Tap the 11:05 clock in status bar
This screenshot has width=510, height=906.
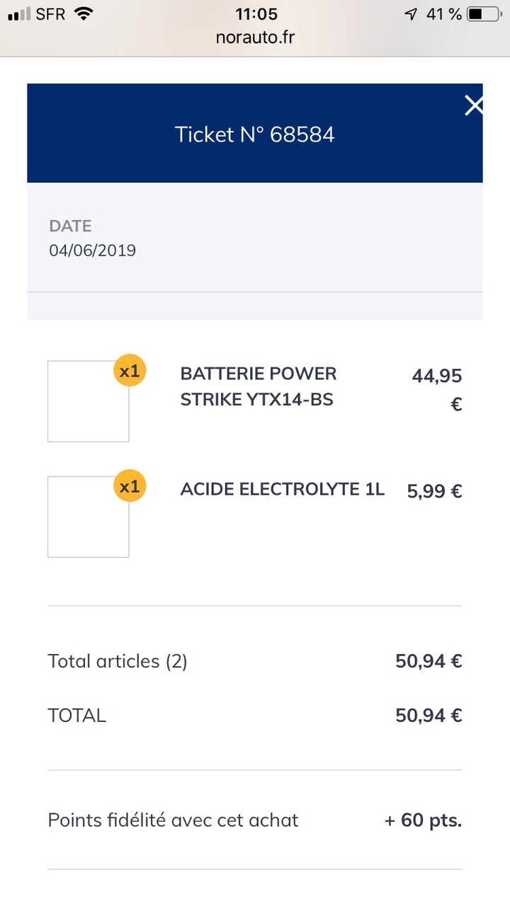[x=256, y=14]
